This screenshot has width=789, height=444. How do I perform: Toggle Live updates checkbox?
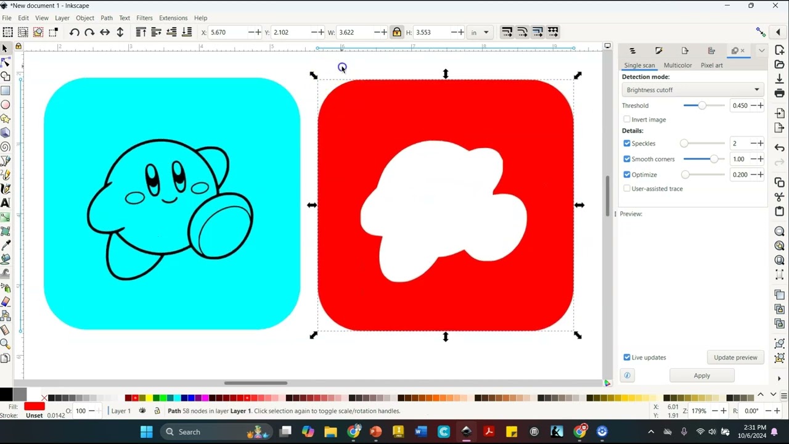(627, 358)
